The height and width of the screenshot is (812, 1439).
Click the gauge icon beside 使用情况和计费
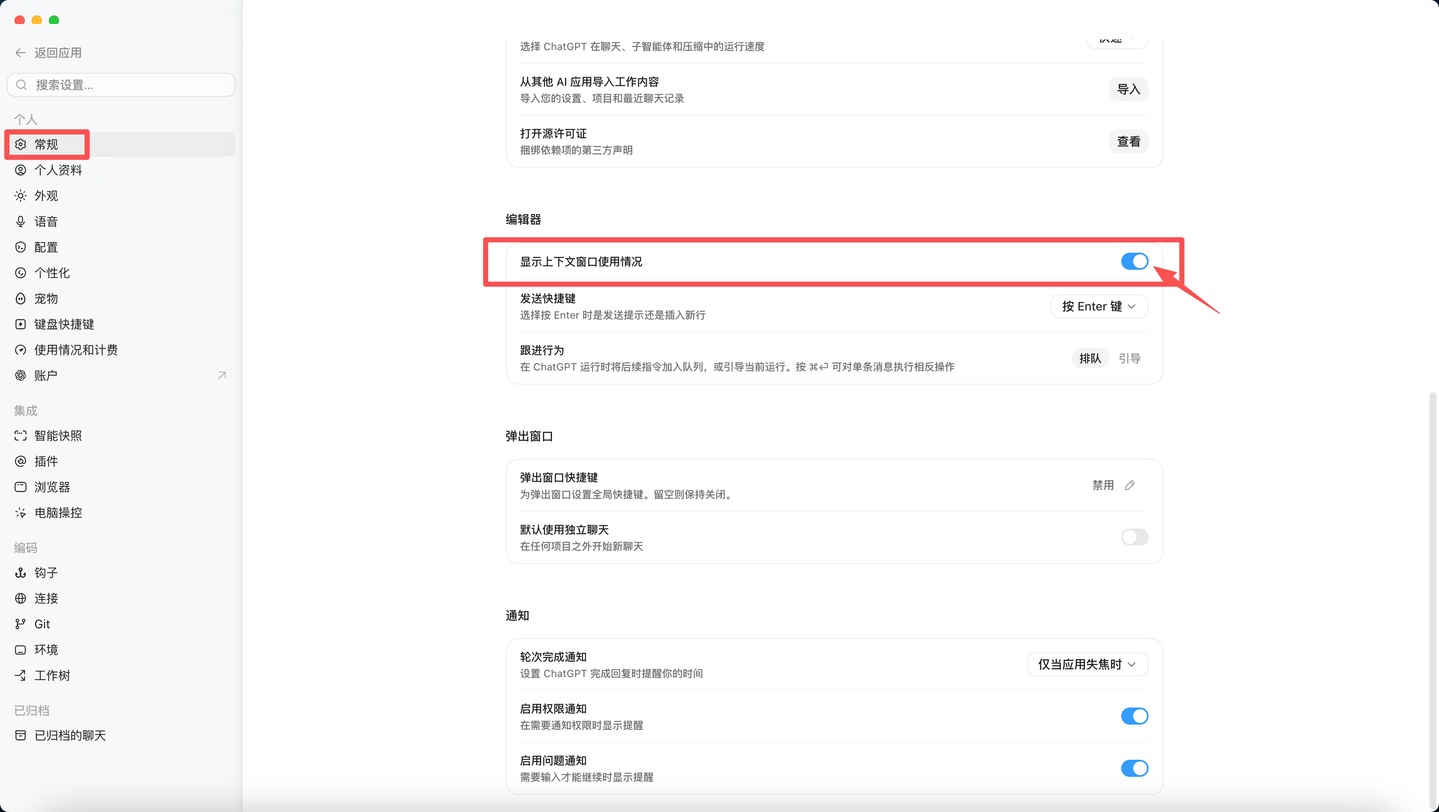pyautogui.click(x=21, y=349)
